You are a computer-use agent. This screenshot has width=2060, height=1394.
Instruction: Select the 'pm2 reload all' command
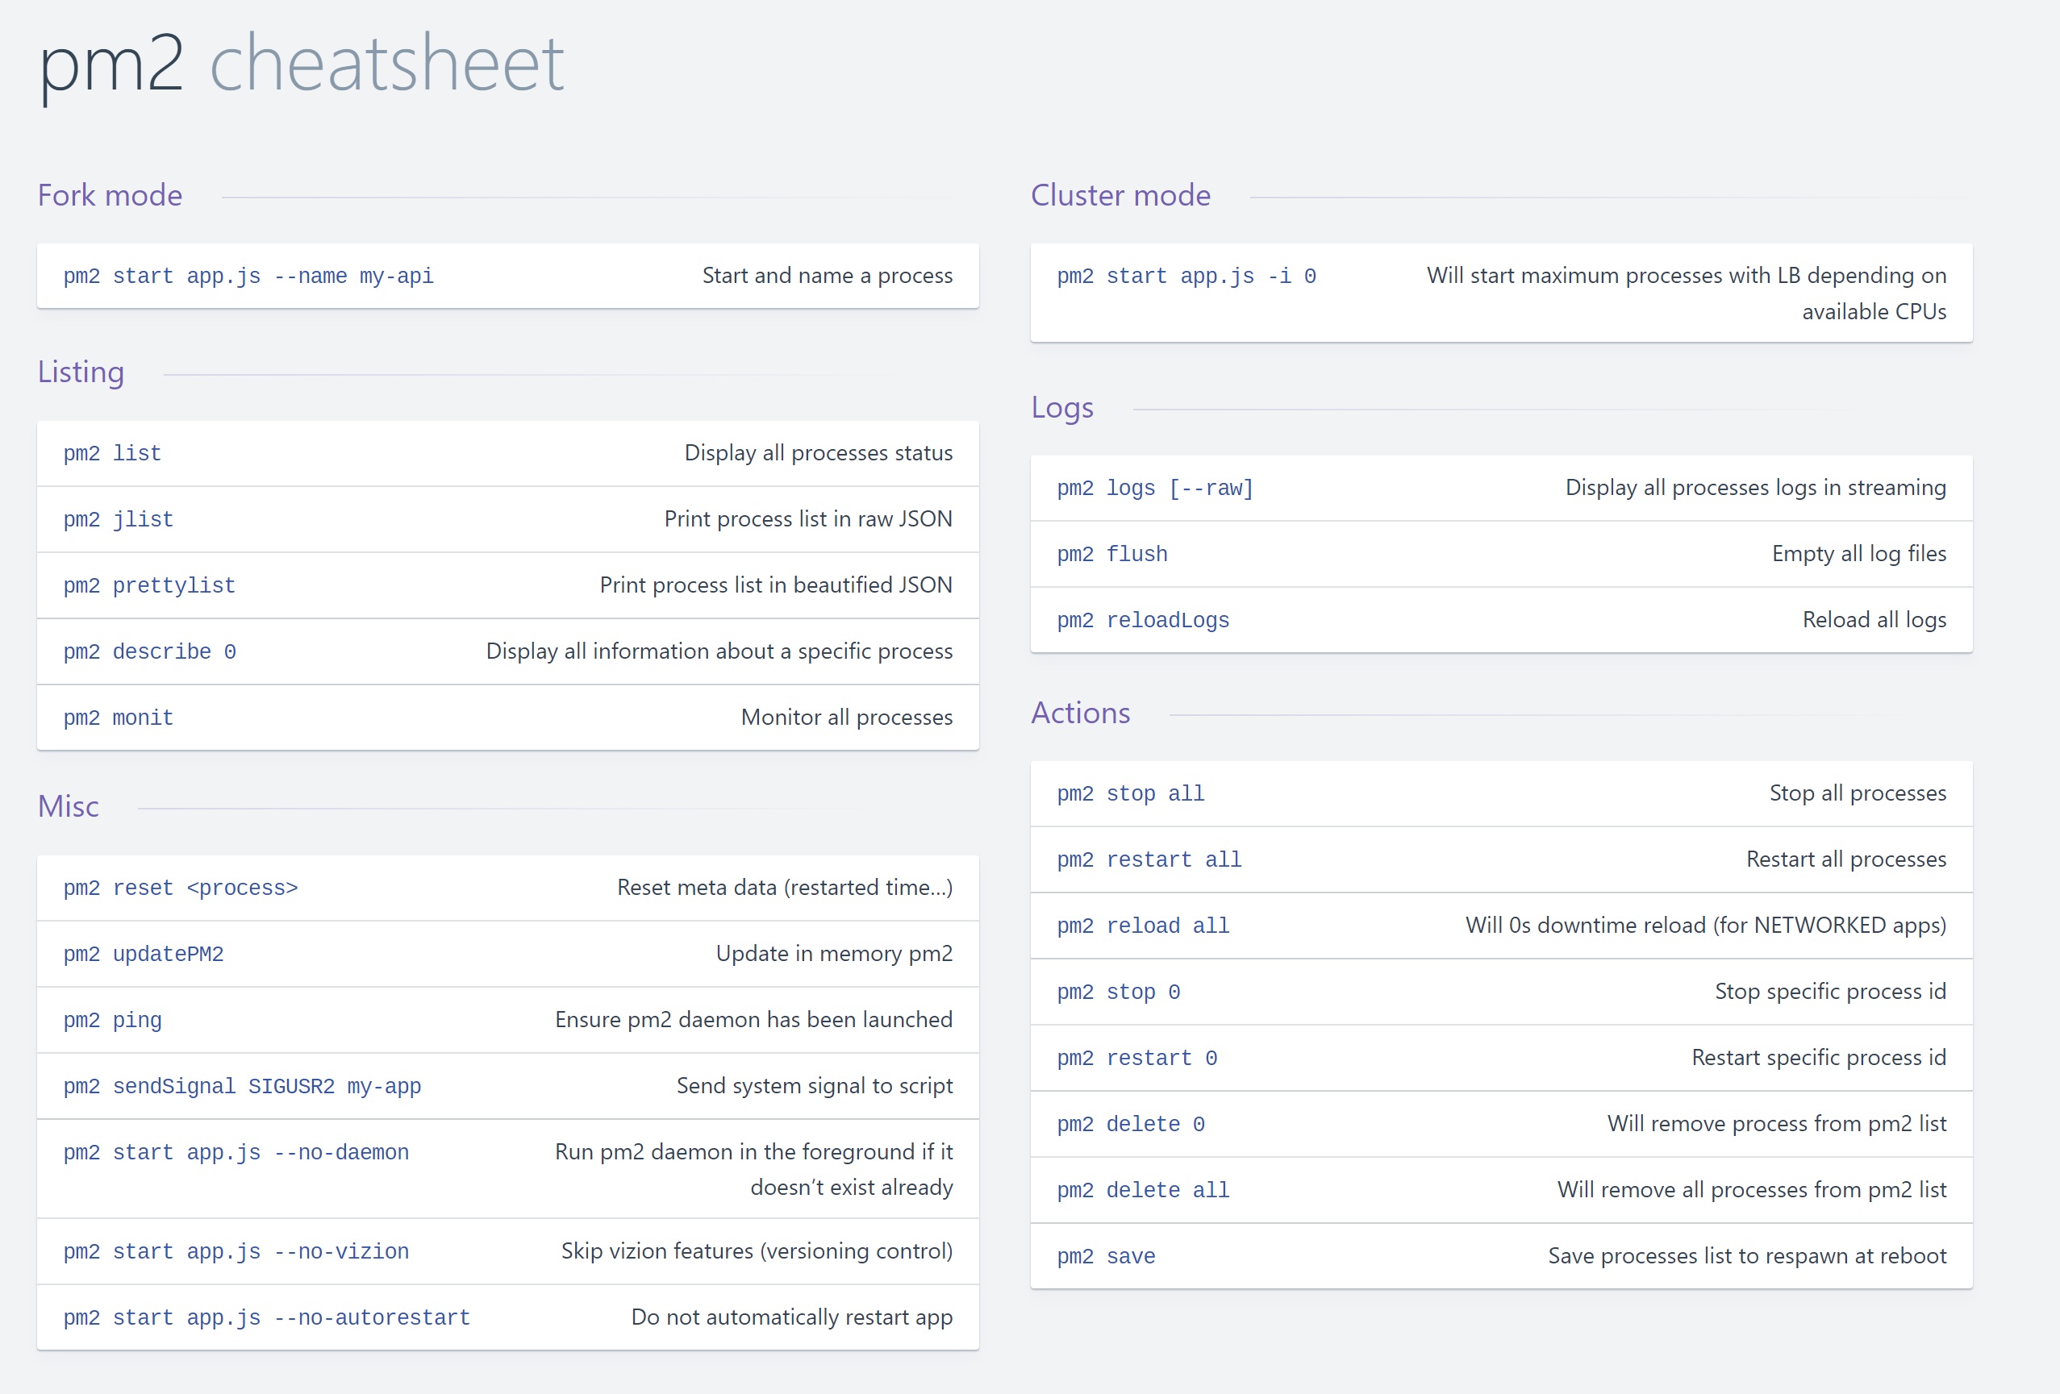click(x=1144, y=926)
